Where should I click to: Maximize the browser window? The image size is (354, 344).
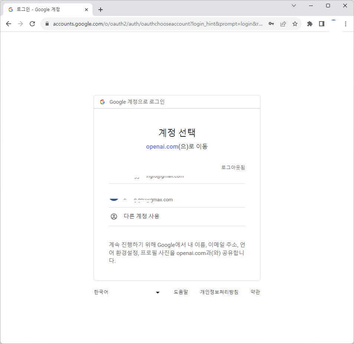(x=328, y=6)
